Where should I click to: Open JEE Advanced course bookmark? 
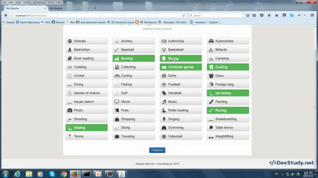121,22
